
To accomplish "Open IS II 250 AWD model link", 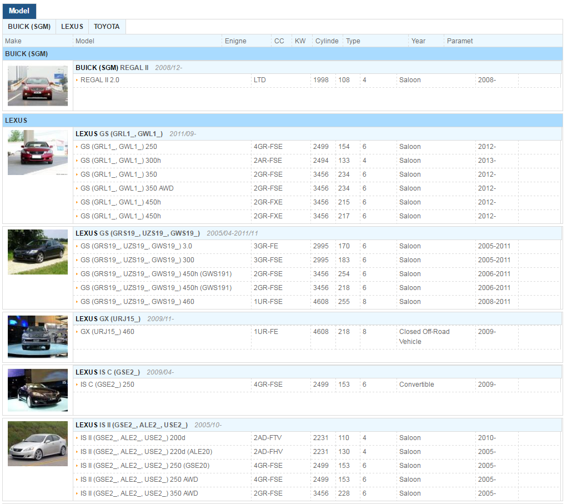I will (139, 480).
